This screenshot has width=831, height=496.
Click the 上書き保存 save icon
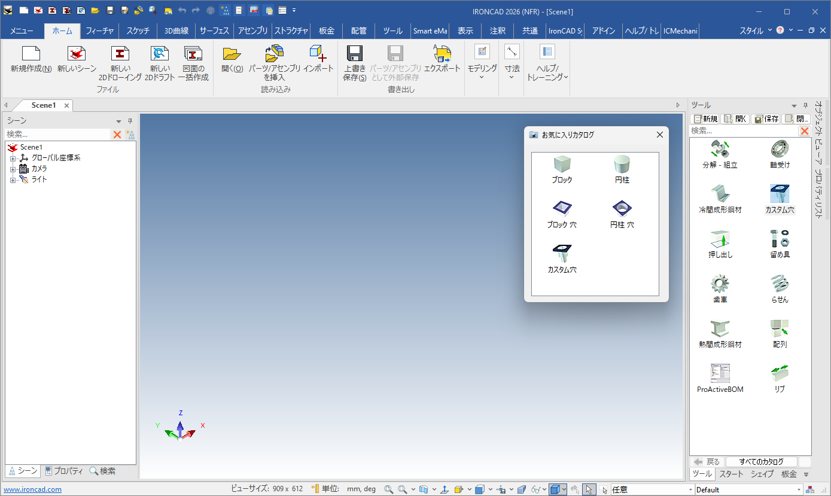(355, 53)
